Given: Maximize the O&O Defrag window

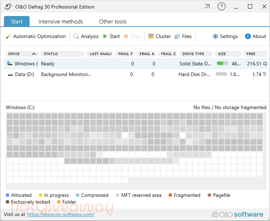Looking at the screenshot, I should click(x=250, y=6).
